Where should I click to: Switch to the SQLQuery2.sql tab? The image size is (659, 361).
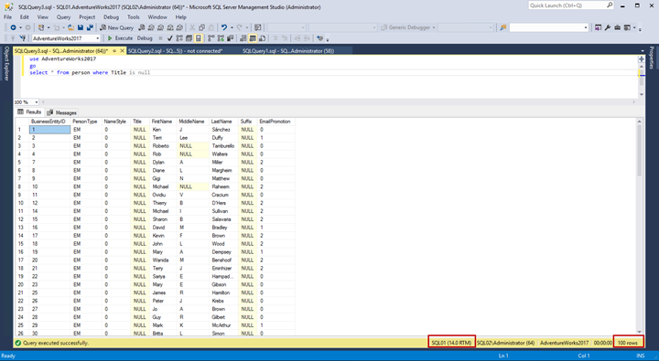[175, 51]
